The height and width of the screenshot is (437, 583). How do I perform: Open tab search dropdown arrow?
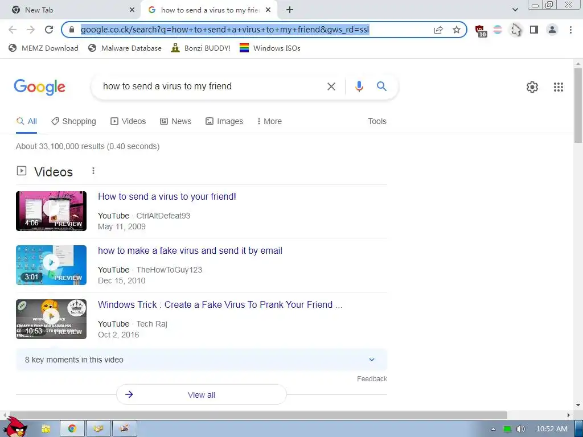[515, 10]
